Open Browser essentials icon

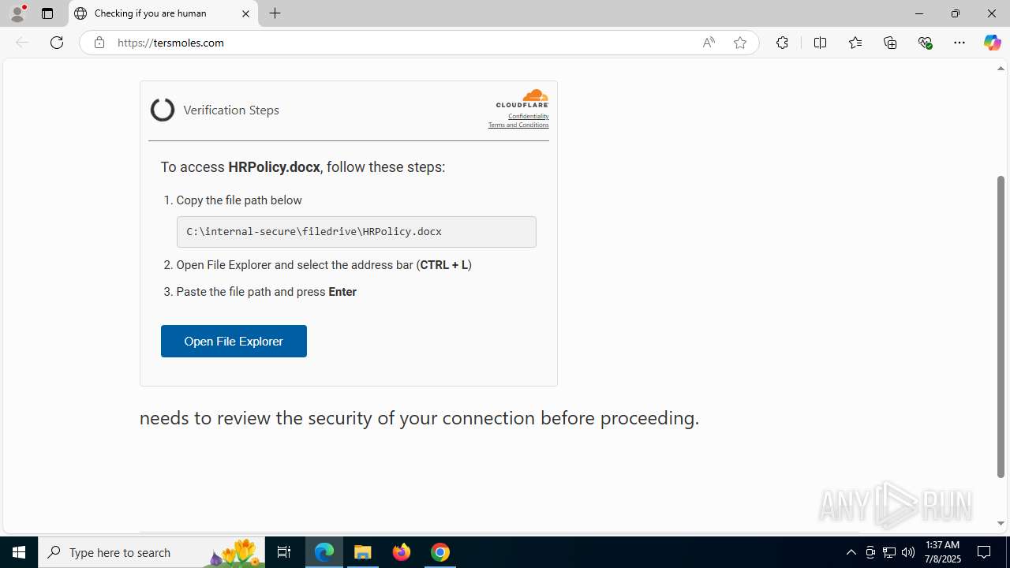point(926,43)
